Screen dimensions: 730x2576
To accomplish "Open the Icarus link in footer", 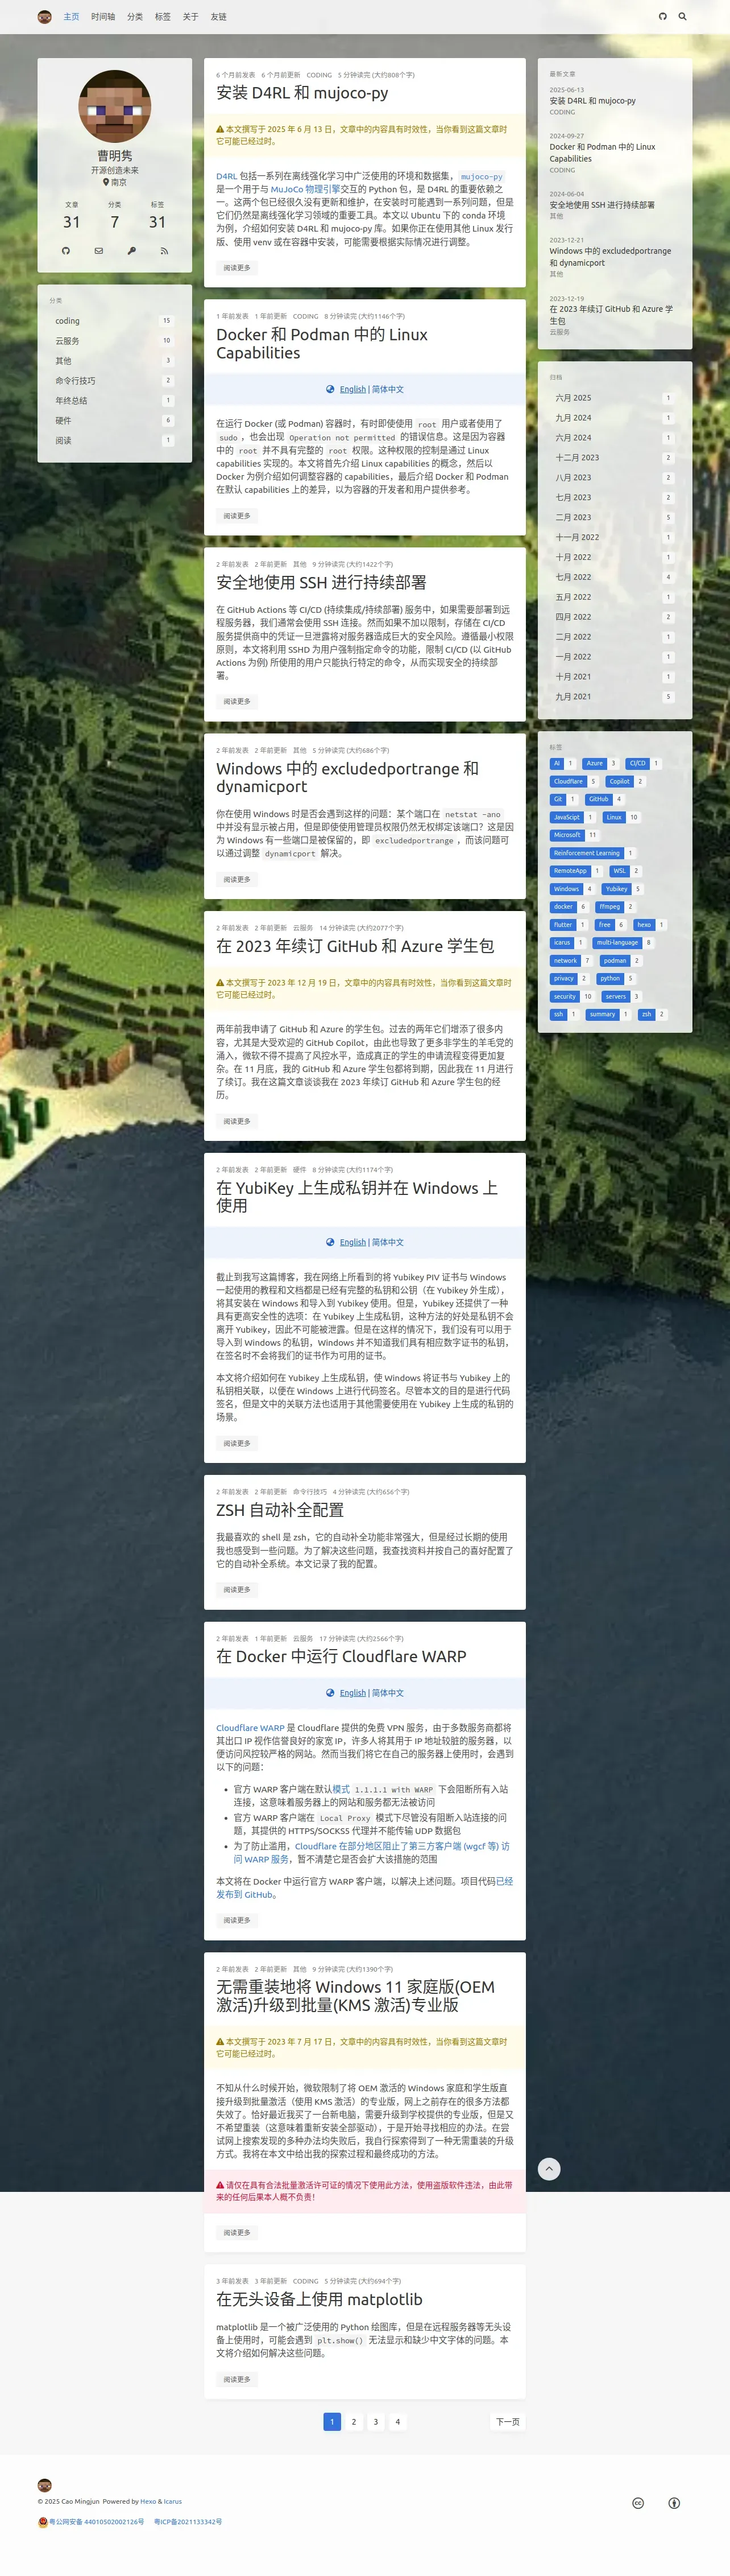I will (x=173, y=2502).
